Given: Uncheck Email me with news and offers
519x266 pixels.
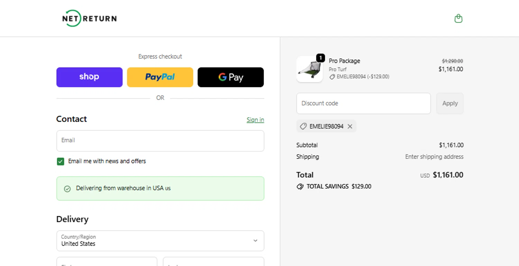Looking at the screenshot, I should [x=61, y=161].
